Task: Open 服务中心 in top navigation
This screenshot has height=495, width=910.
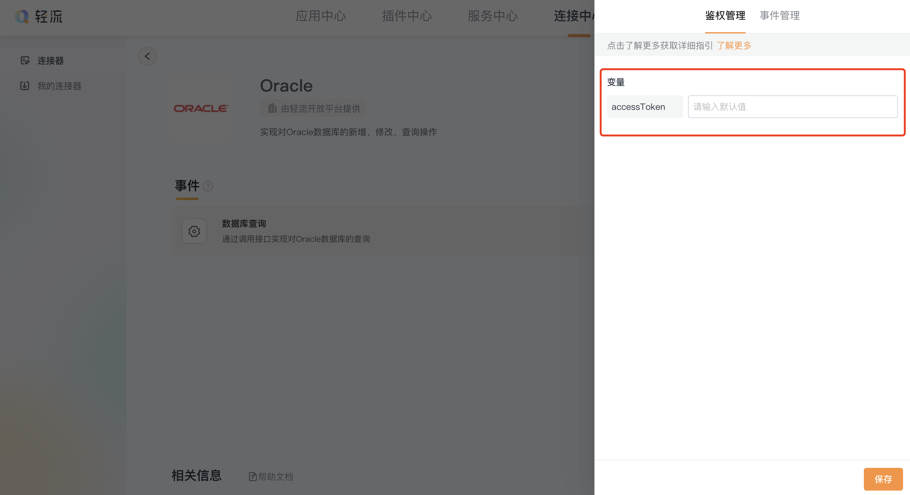Action: (x=493, y=16)
